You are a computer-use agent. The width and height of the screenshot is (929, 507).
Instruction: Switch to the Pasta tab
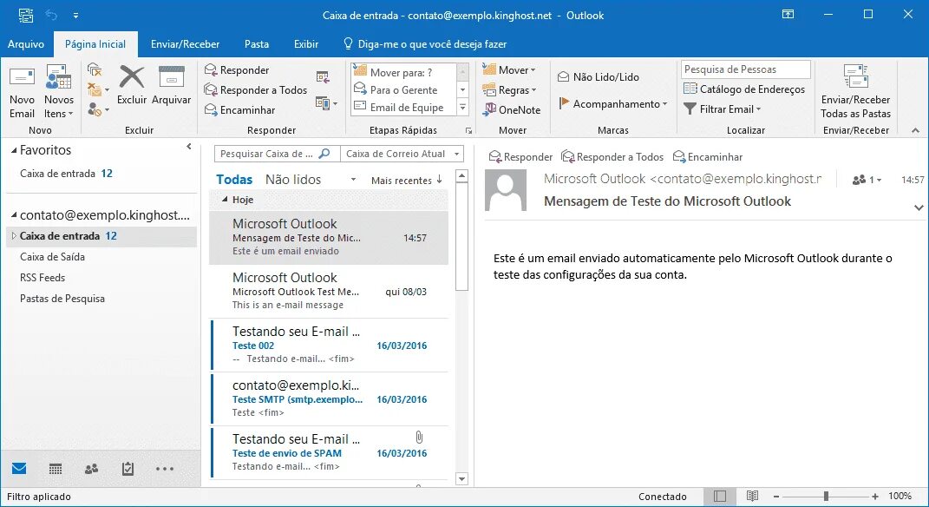point(257,44)
